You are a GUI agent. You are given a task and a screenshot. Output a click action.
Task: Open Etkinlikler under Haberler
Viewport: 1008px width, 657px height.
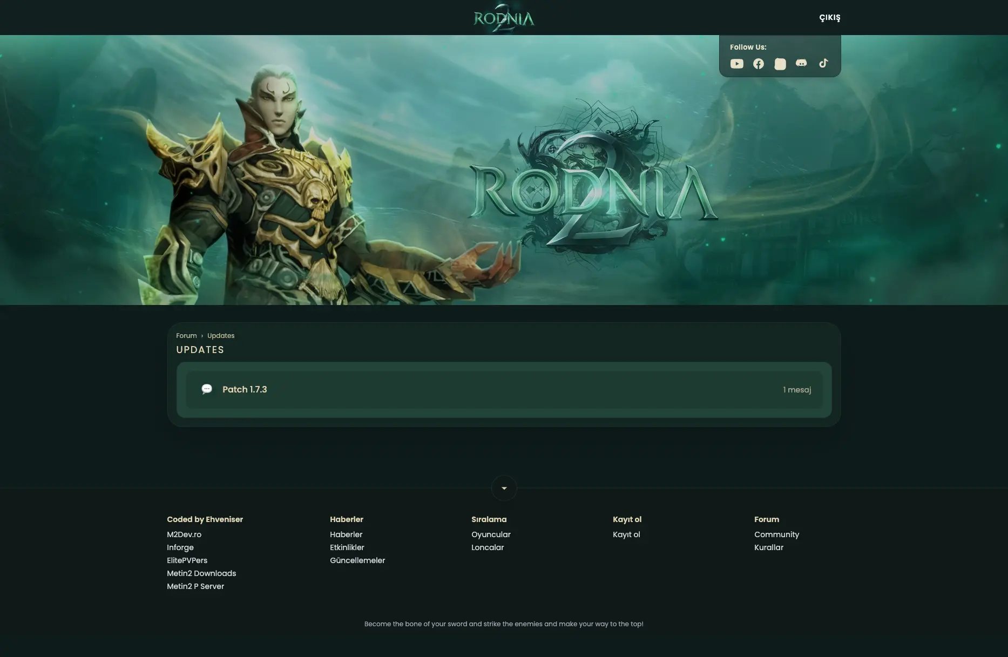click(x=347, y=547)
